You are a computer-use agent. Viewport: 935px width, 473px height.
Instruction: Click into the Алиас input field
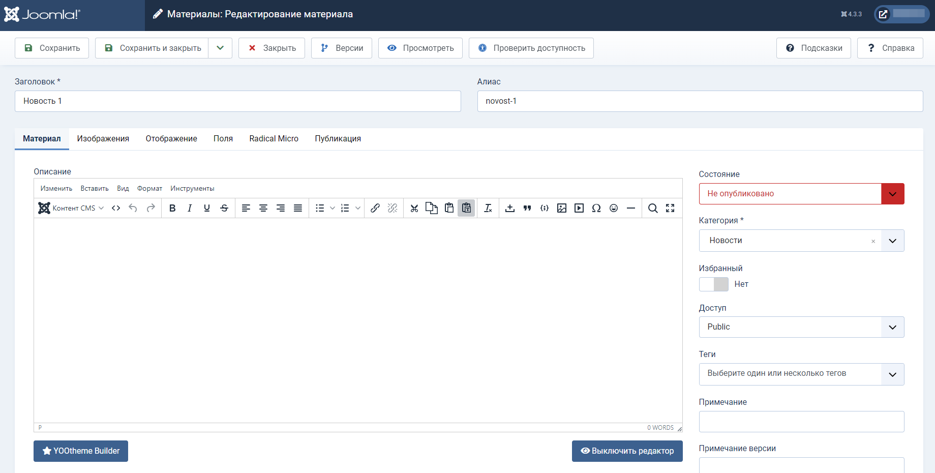(700, 101)
